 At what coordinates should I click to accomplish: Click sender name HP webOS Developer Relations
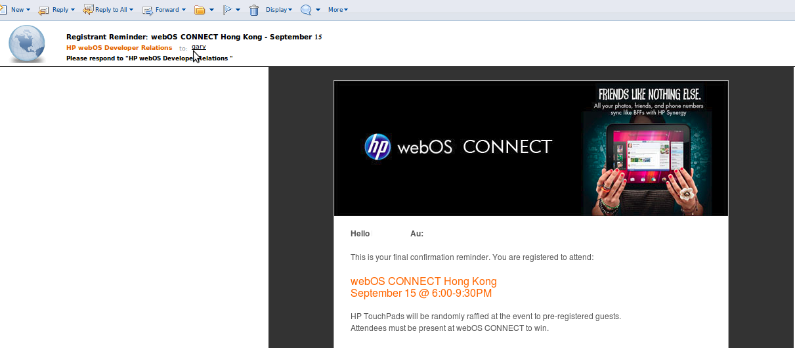(x=119, y=48)
